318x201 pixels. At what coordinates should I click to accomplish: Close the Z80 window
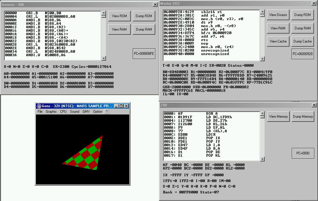point(314,105)
